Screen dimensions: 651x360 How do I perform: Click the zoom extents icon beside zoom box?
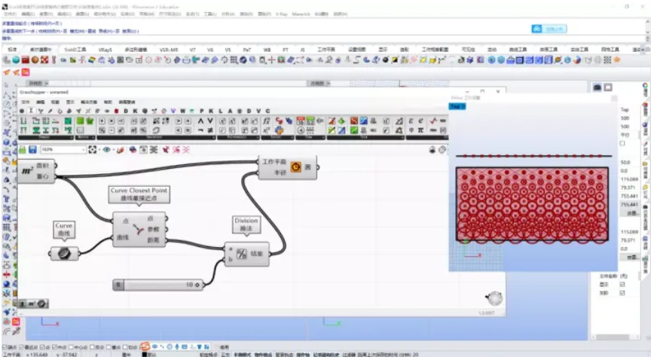(93, 150)
